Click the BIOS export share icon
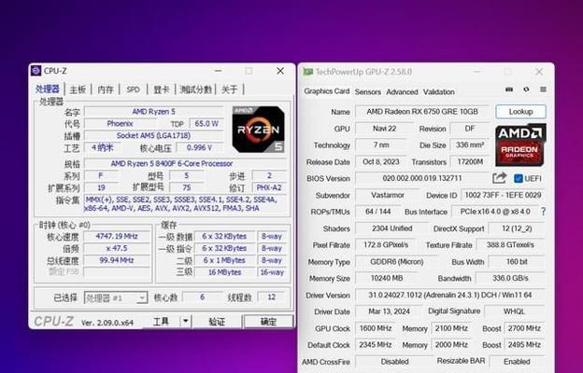This screenshot has height=373, width=583. [499, 178]
